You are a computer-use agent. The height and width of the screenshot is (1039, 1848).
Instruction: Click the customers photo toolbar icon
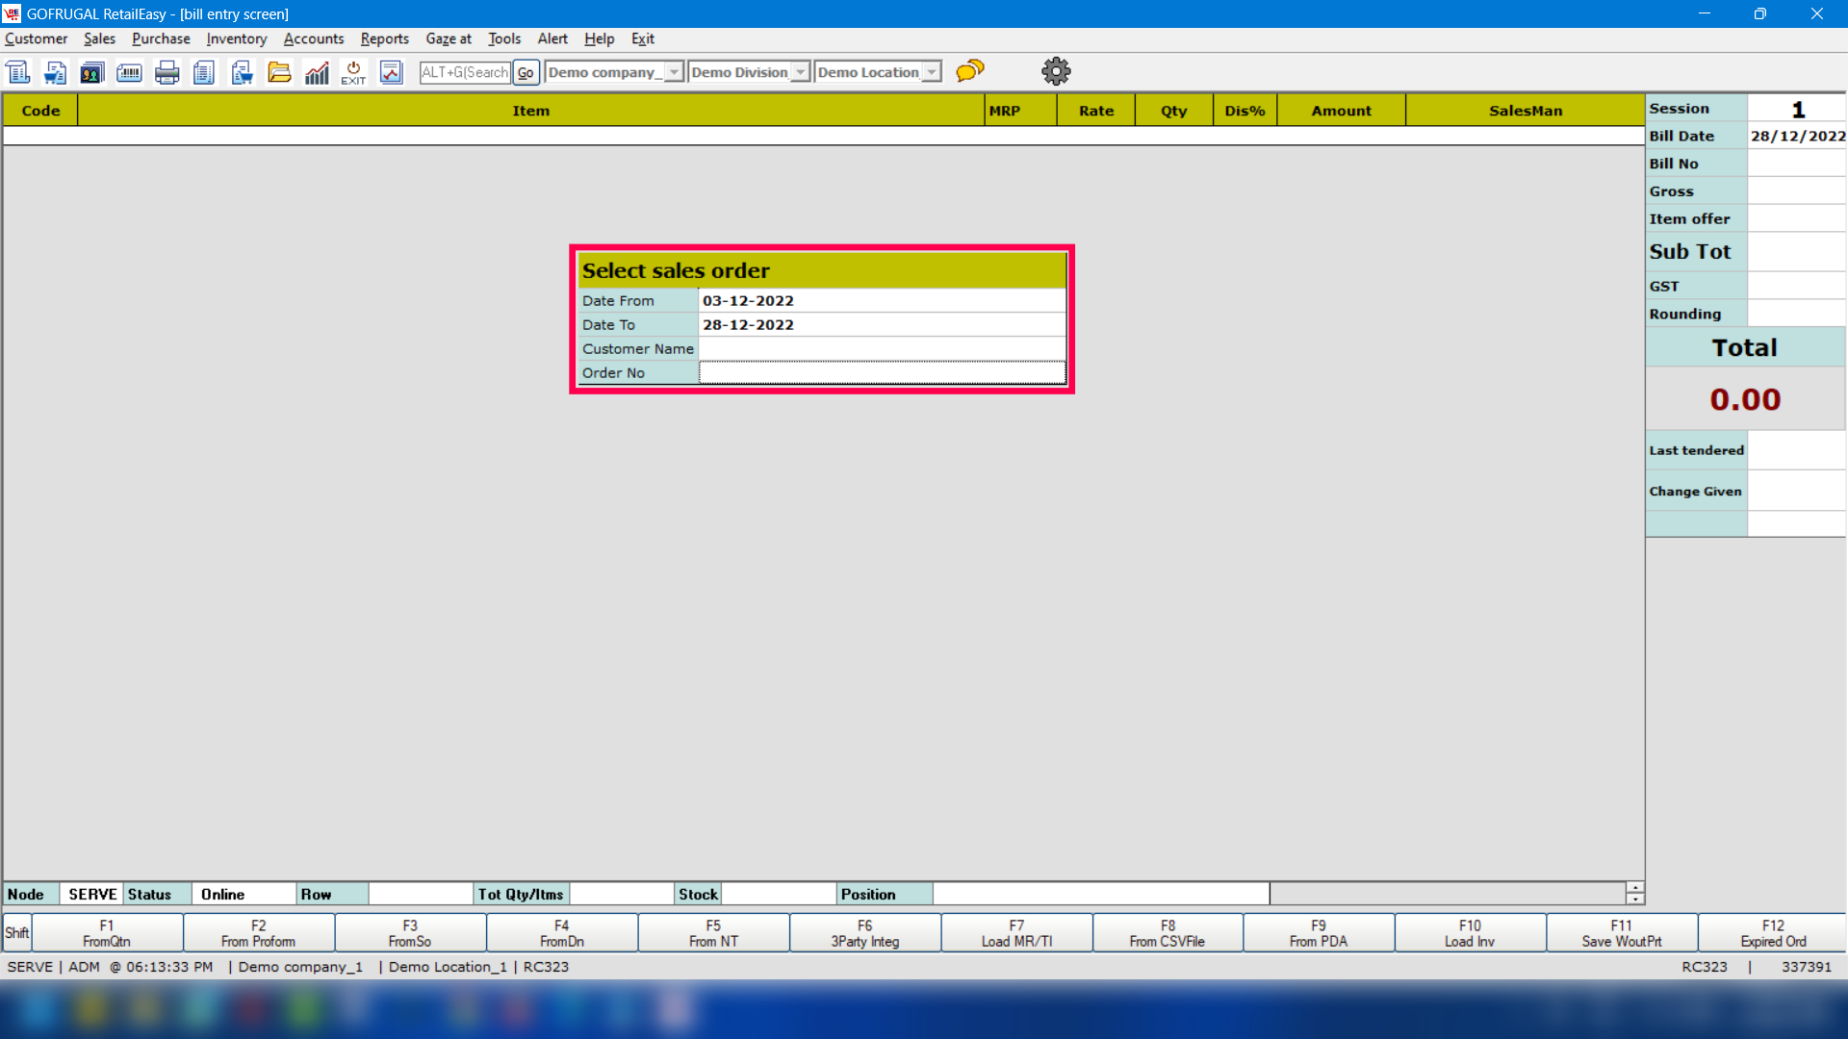click(x=91, y=72)
